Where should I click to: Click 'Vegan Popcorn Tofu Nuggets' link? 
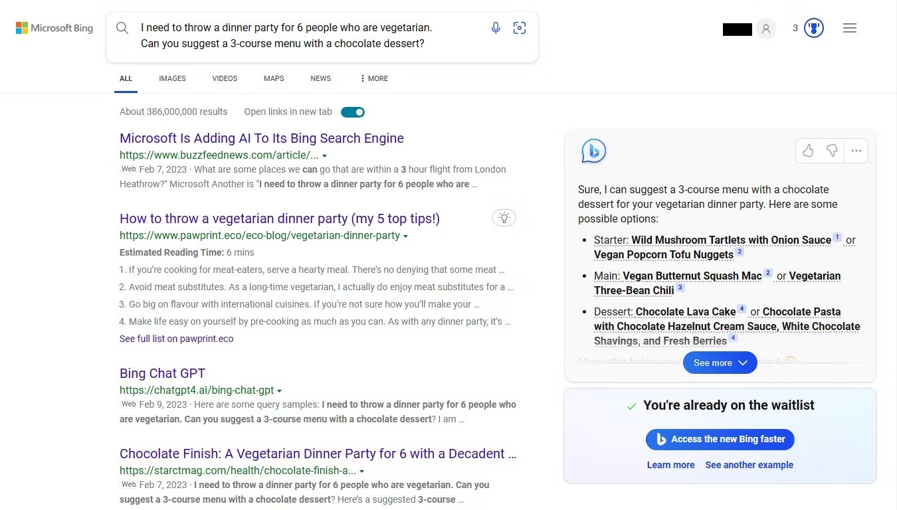[x=664, y=254]
